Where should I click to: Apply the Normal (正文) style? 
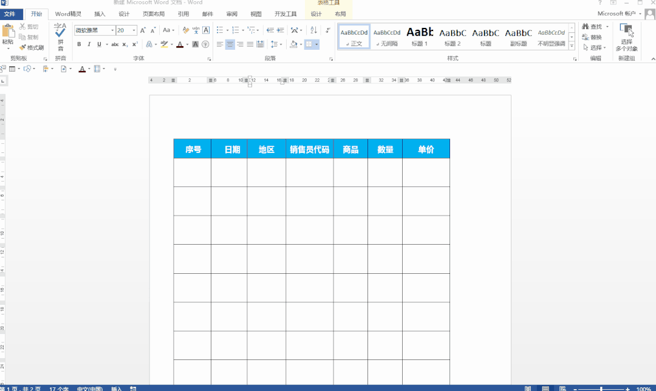pyautogui.click(x=354, y=36)
